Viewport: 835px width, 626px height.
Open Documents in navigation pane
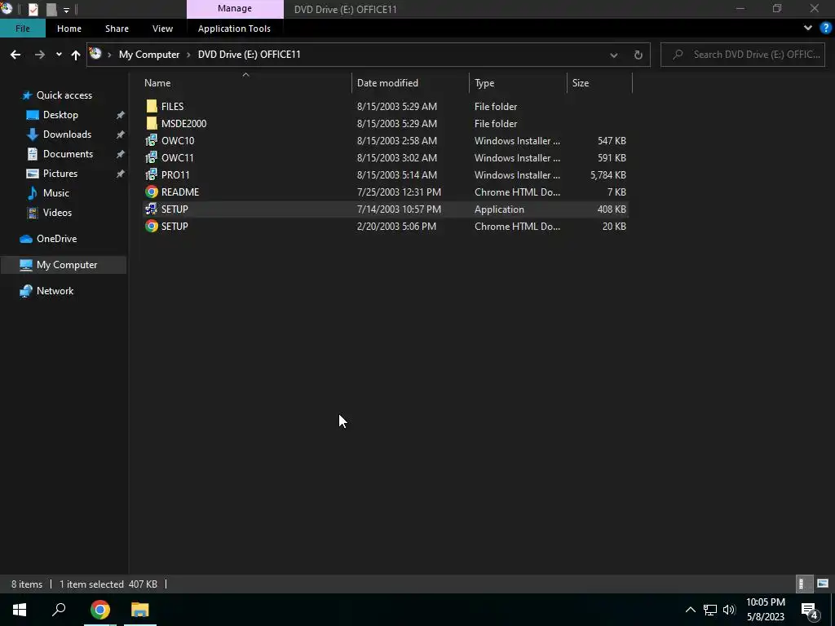pyautogui.click(x=68, y=154)
